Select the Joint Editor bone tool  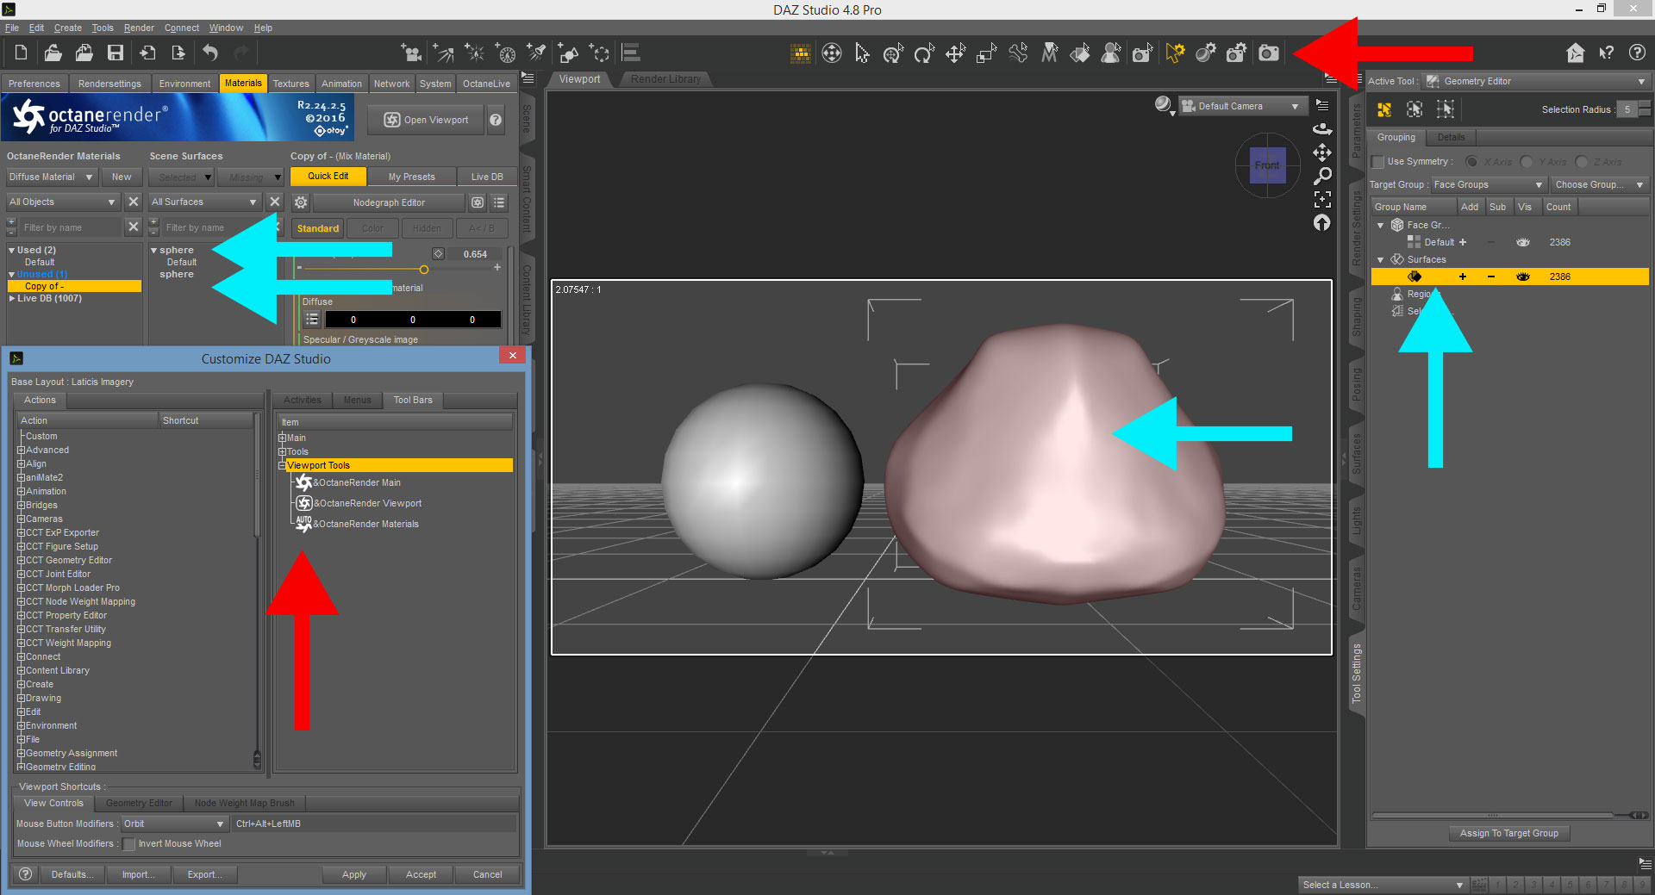click(1018, 53)
